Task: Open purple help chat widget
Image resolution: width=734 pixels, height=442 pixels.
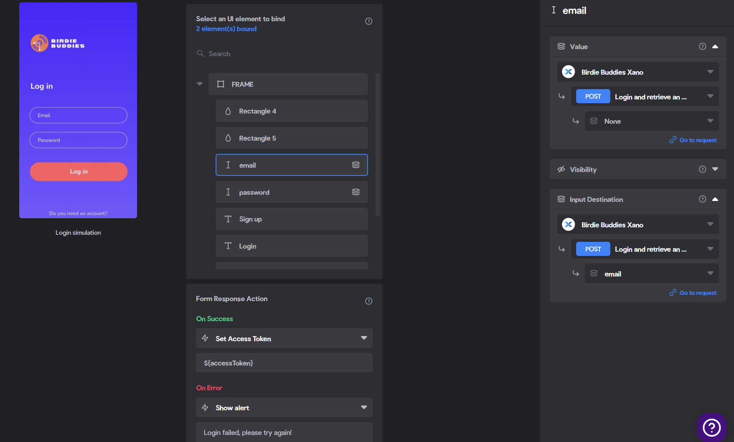Action: tap(711, 427)
